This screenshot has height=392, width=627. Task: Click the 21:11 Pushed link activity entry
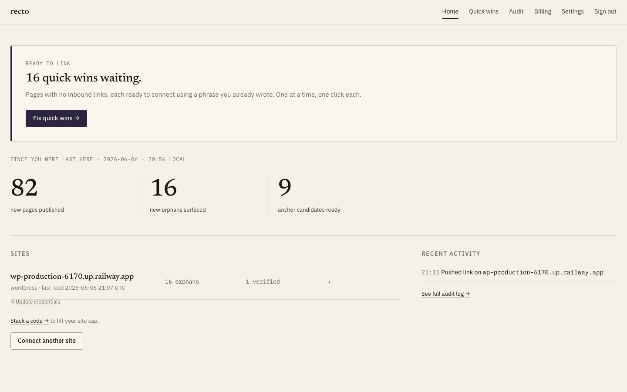pos(512,272)
